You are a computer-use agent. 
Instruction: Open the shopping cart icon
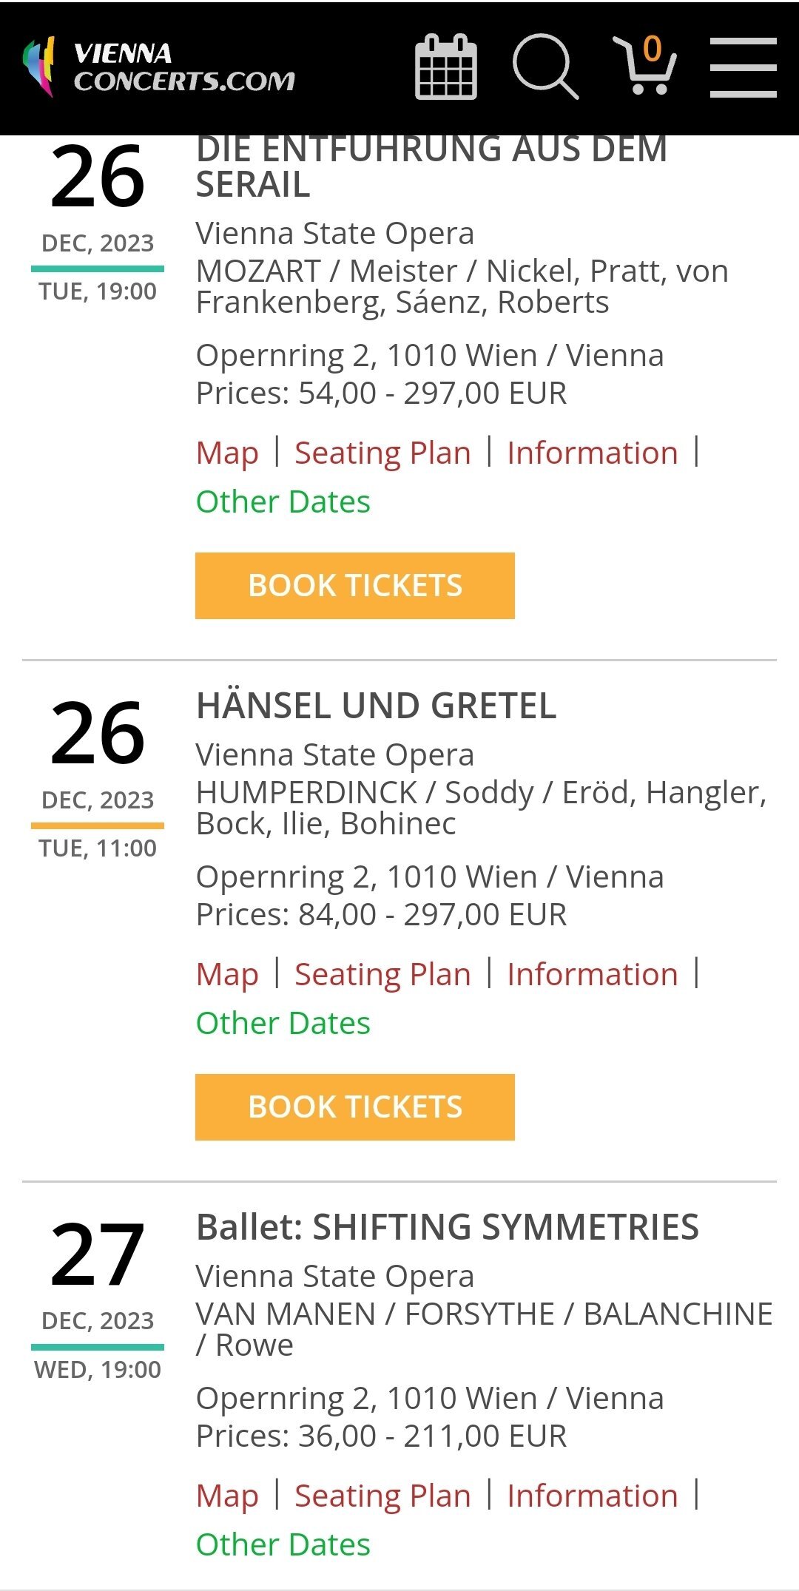point(645,65)
